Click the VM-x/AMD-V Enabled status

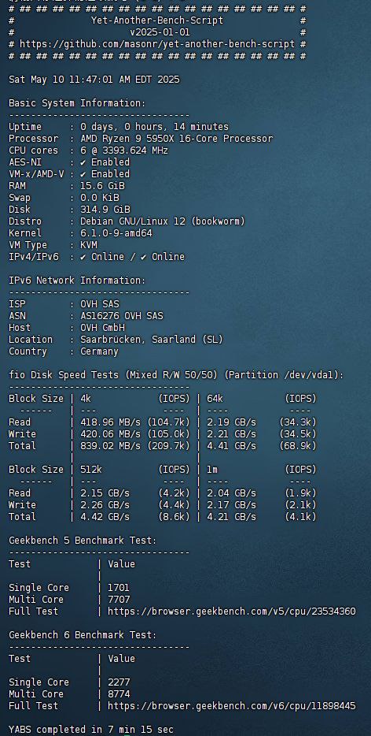pos(105,173)
